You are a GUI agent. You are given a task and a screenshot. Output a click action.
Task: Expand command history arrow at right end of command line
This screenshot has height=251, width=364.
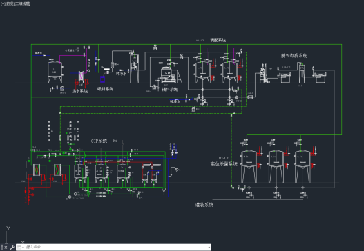pyautogui.click(x=209, y=248)
